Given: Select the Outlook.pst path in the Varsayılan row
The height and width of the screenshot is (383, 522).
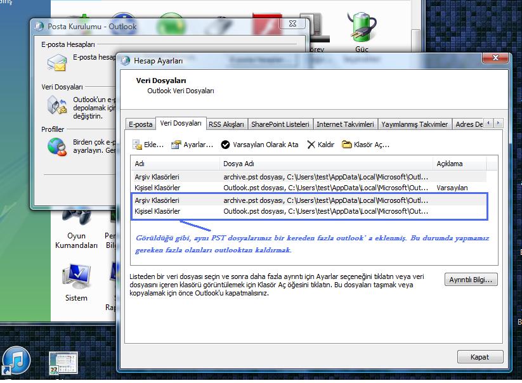Looking at the screenshot, I should [325, 188].
